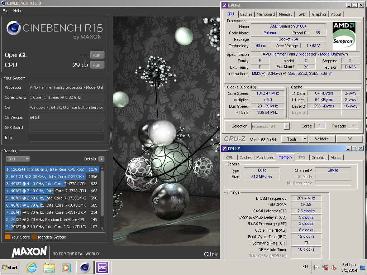This screenshot has width=367, height=275.
Task: Click the Cinebench sphere logo icon
Action: (14, 28)
